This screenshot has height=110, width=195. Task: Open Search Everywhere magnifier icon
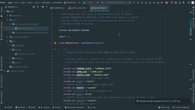point(189,2)
